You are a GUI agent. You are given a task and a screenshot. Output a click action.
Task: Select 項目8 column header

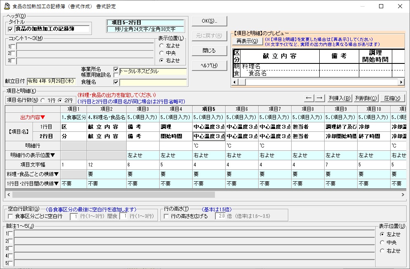pos(308,109)
